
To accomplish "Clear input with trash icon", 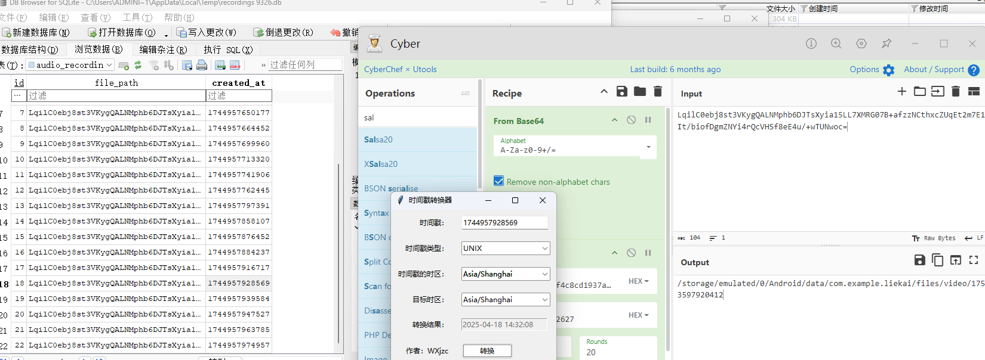I will pyautogui.click(x=956, y=91).
